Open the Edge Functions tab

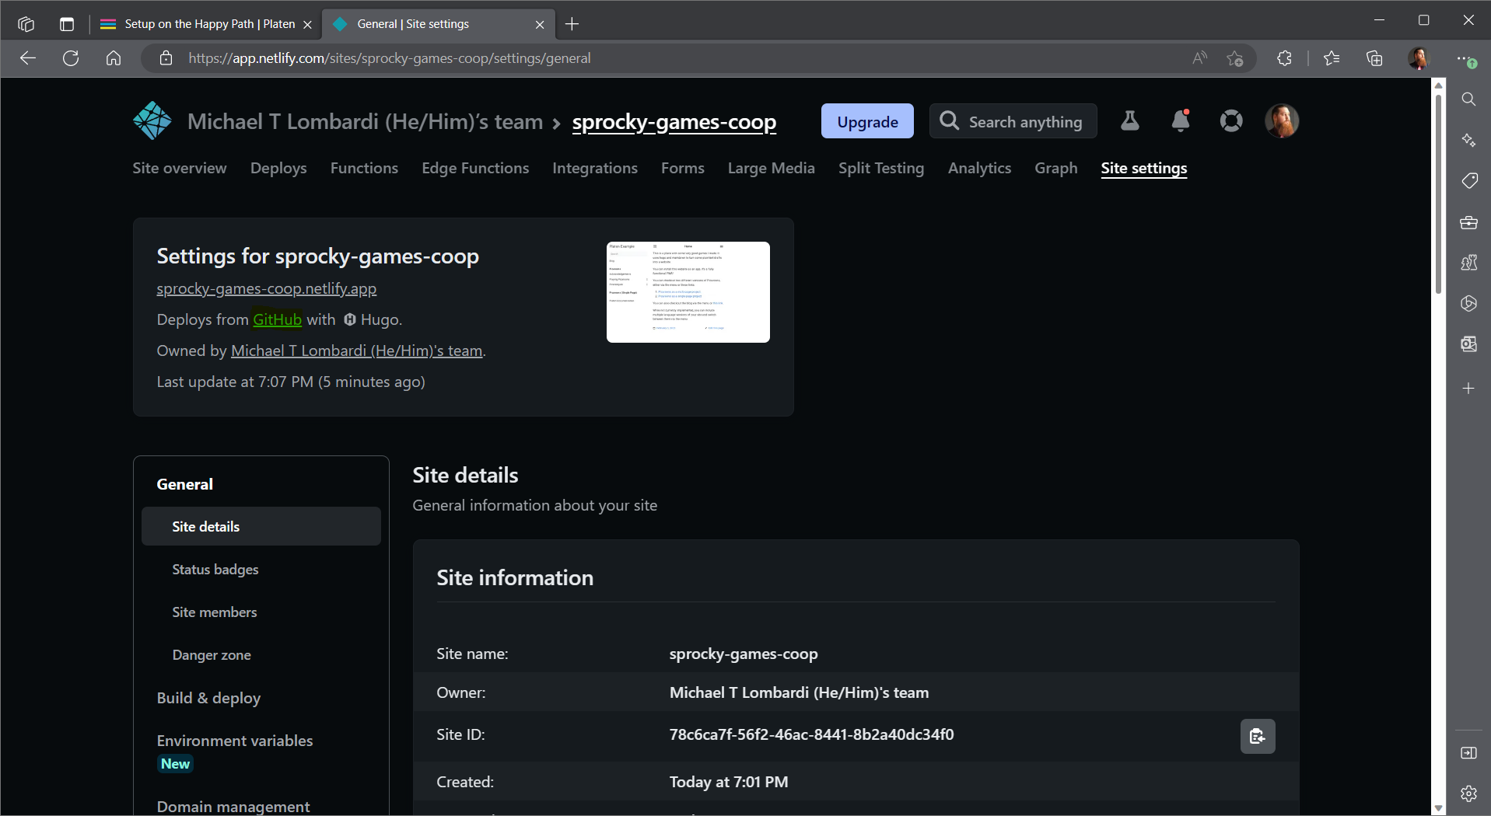(x=474, y=168)
